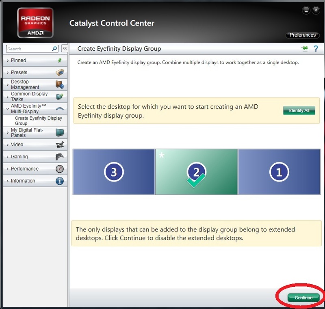The width and height of the screenshot is (325, 309).
Task: Select display 1 desktop
Action: tap(279, 172)
